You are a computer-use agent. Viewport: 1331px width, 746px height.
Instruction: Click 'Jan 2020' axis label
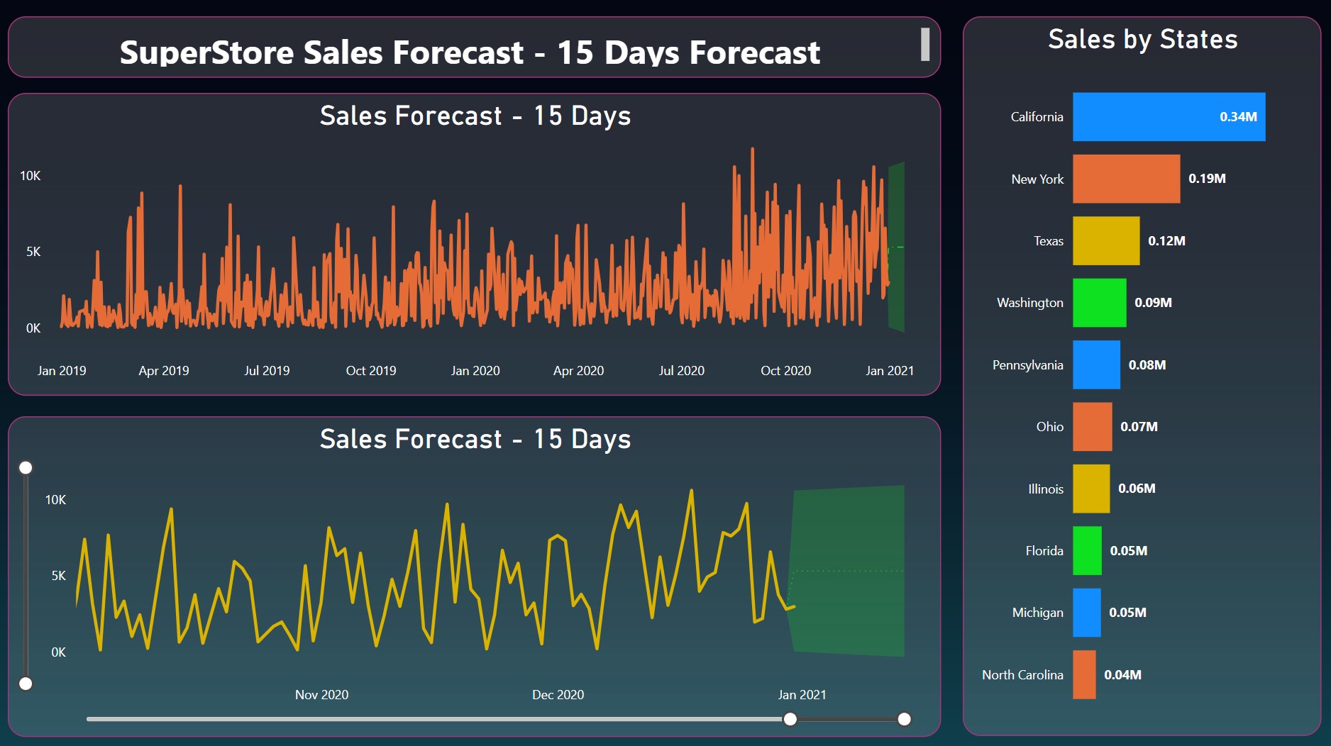tap(475, 371)
